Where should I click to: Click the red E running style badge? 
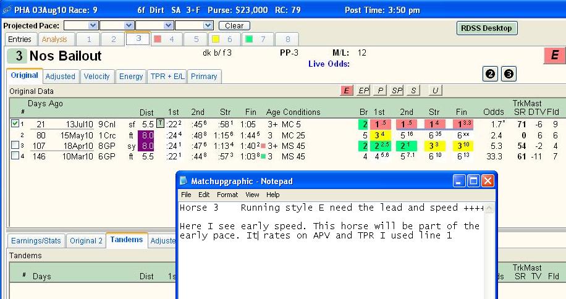[x=554, y=56]
